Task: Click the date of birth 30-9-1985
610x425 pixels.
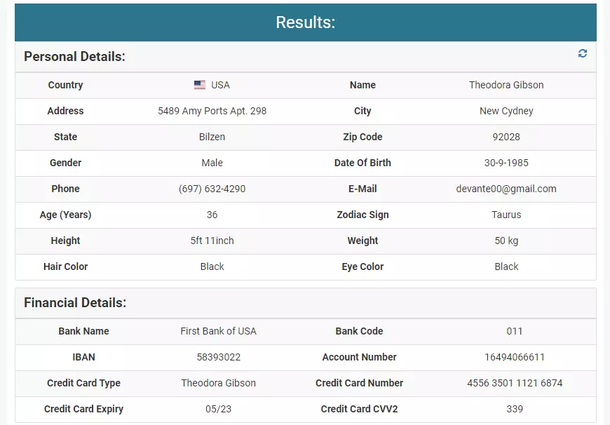Action: (506, 163)
